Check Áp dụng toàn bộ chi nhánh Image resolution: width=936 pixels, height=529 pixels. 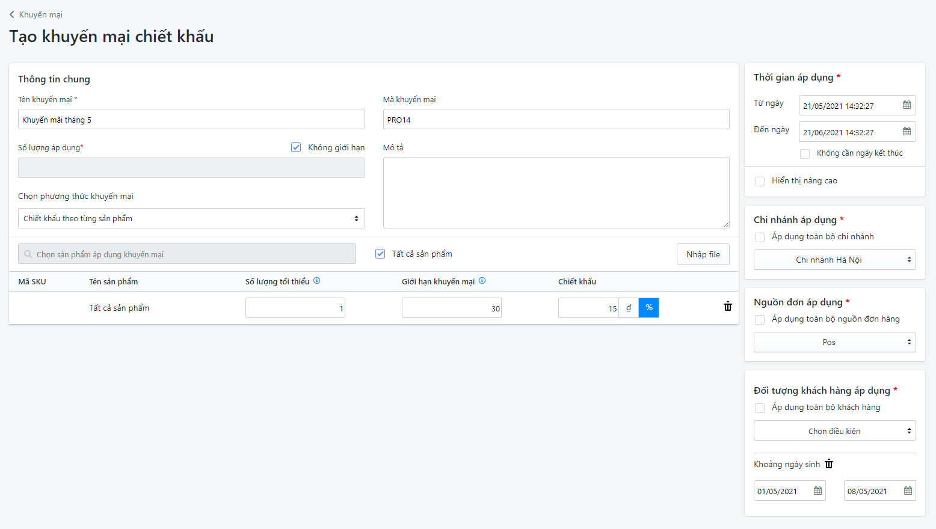pyautogui.click(x=760, y=237)
